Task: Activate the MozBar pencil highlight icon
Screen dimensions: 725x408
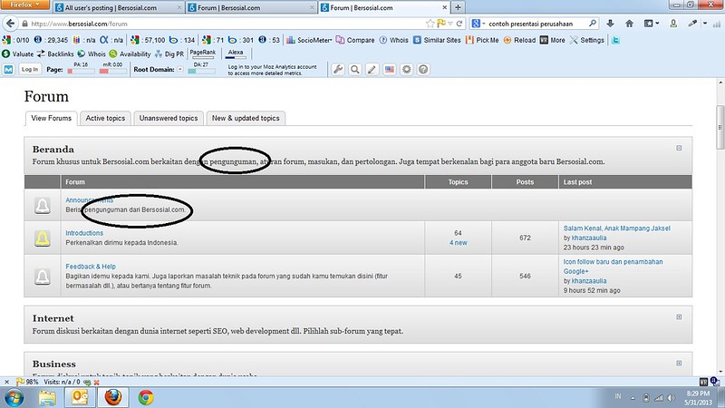Action: tap(372, 70)
